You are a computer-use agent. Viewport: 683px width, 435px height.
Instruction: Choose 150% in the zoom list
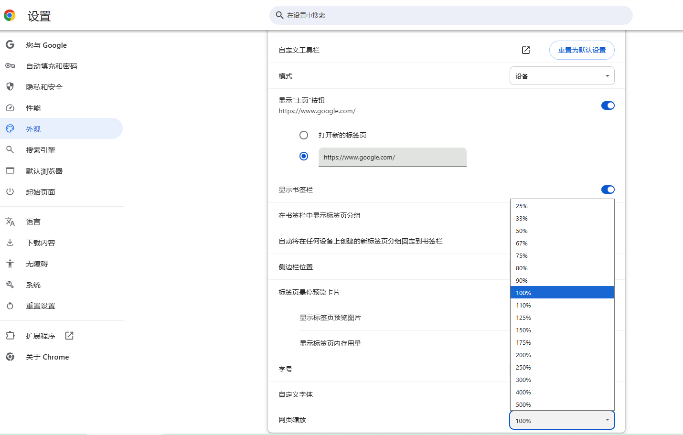pyautogui.click(x=562, y=330)
